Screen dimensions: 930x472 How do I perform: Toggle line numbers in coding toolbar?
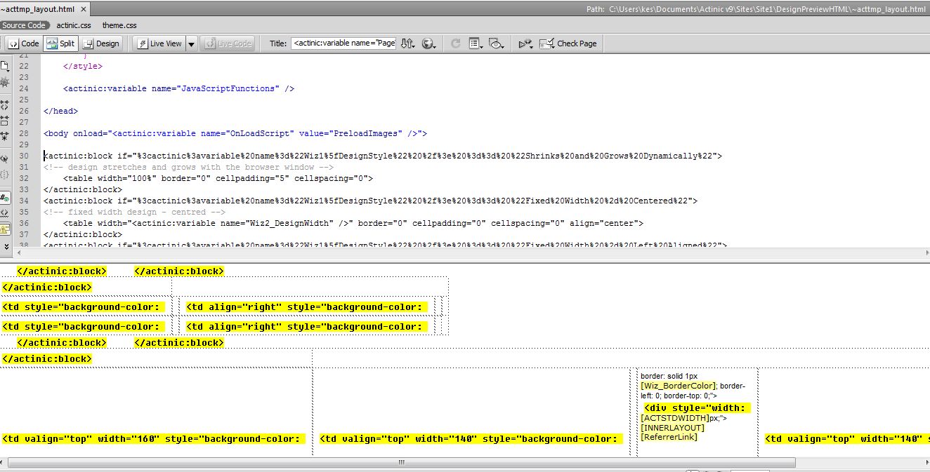(5, 198)
